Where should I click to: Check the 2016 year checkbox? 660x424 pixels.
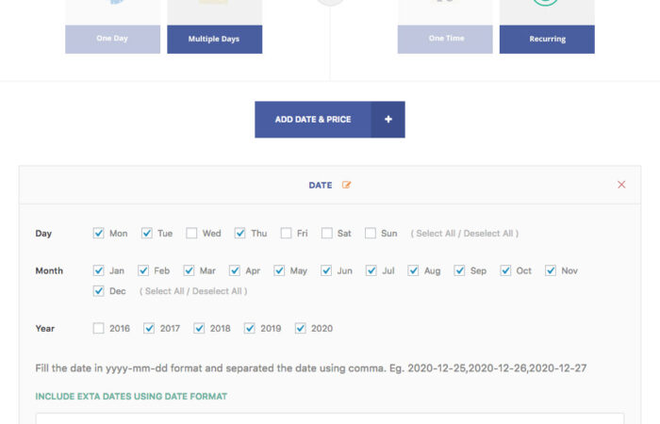(99, 329)
